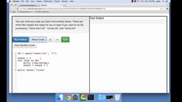Open Terminal from the Dock

tap(91, 97)
